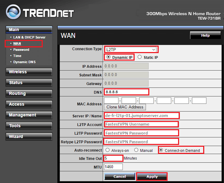Open the Wireless menu section
Screen dimensions: 224x183
point(29,72)
